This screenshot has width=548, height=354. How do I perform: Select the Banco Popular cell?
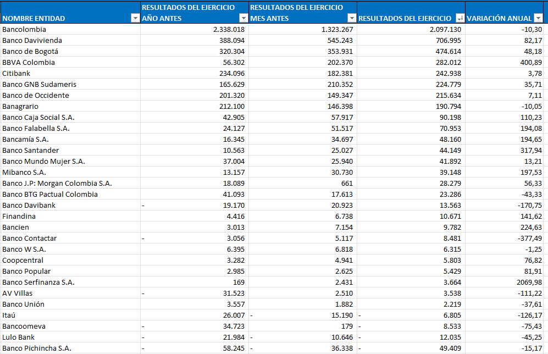[x=70, y=272]
